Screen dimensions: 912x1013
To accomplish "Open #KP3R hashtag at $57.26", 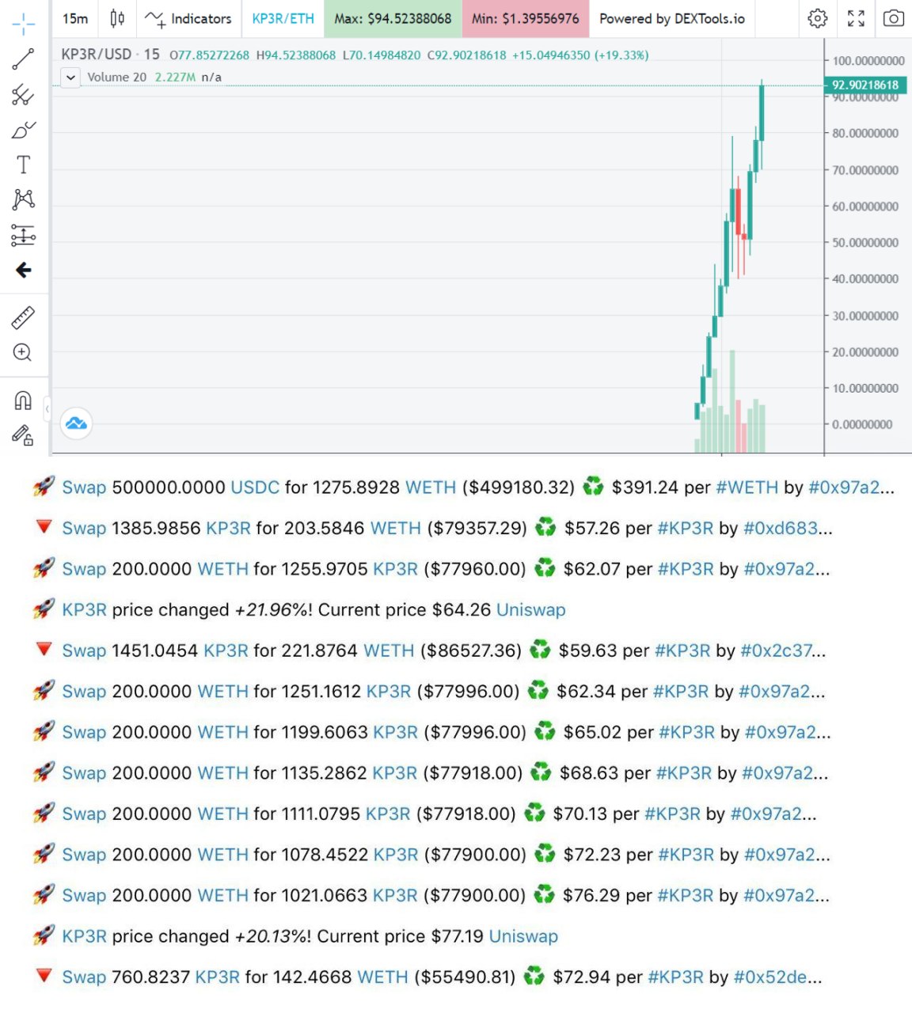I will coord(686,528).
